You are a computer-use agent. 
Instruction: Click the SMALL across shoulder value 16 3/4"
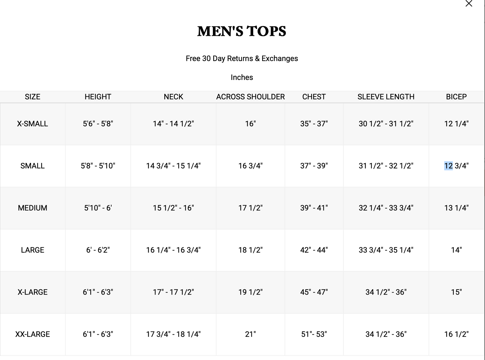point(250,166)
